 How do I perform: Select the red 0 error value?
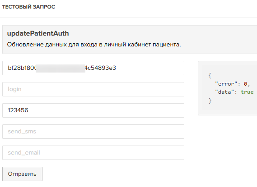(x=245, y=84)
